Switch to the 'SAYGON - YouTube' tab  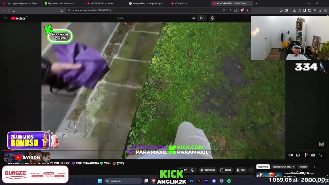click(x=105, y=3)
